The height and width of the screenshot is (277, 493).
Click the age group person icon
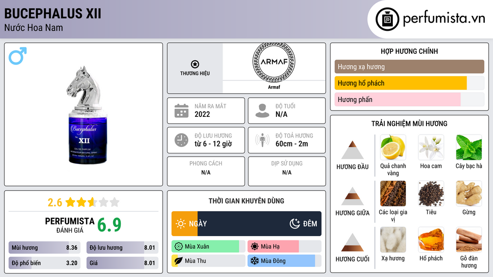coord(262,111)
